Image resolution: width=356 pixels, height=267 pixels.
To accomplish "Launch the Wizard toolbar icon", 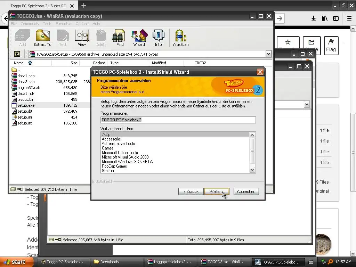I will coord(139,38).
